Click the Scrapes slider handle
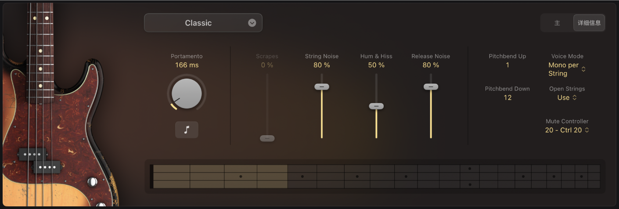Viewport: 619px width, 209px height. click(x=267, y=138)
